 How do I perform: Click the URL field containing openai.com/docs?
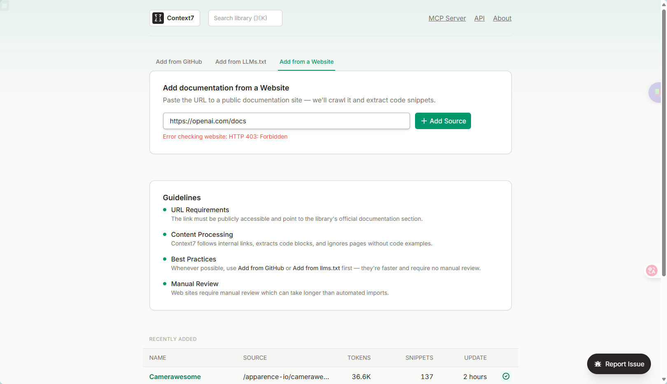coord(287,121)
